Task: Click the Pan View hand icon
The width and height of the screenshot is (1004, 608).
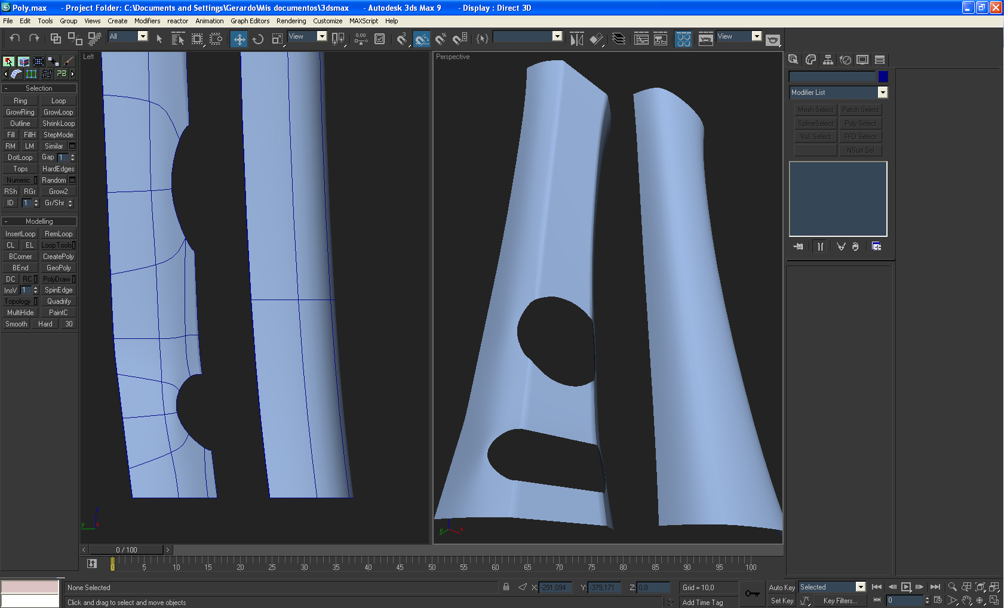Action: [x=966, y=600]
